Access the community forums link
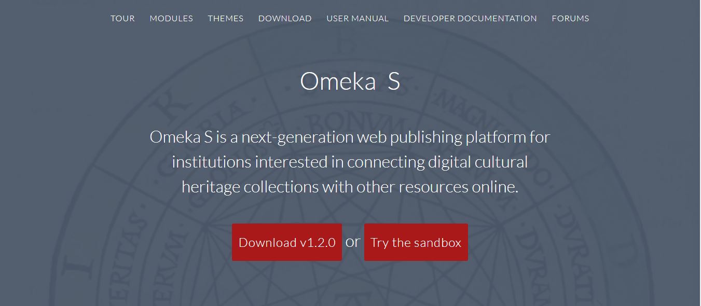 [x=570, y=18]
